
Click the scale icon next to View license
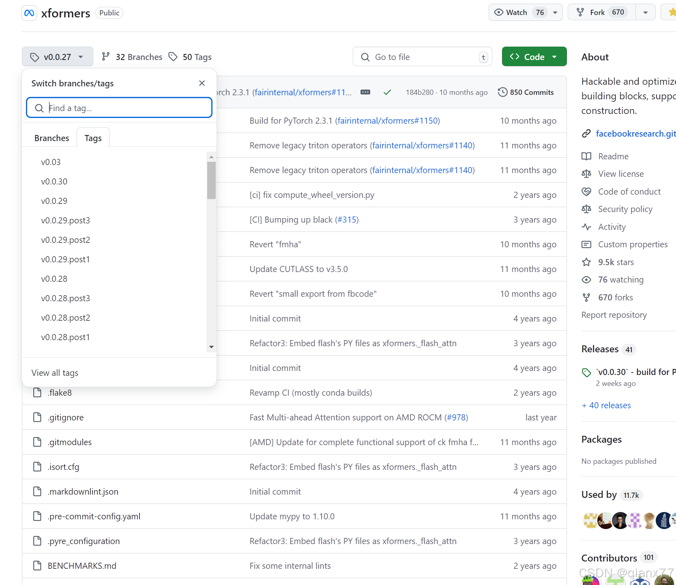point(586,174)
